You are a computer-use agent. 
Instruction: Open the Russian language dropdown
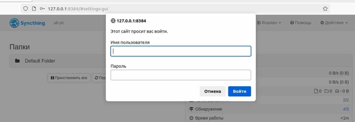click(269, 23)
